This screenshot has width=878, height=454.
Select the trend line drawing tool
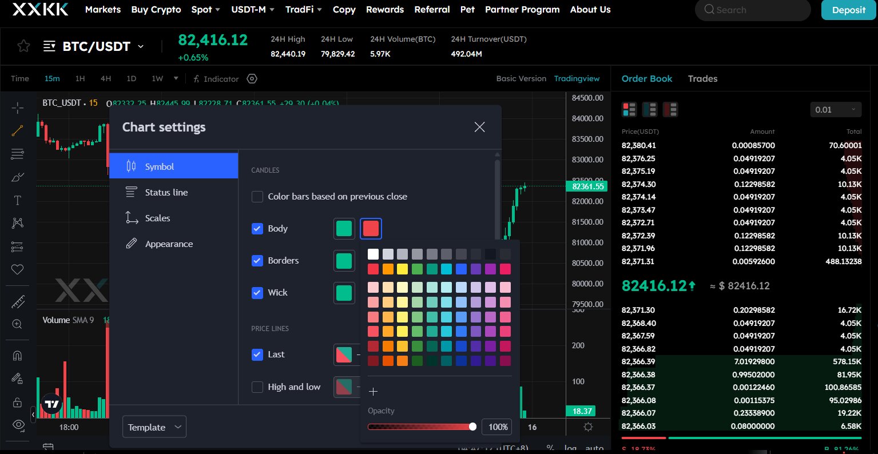(18, 130)
